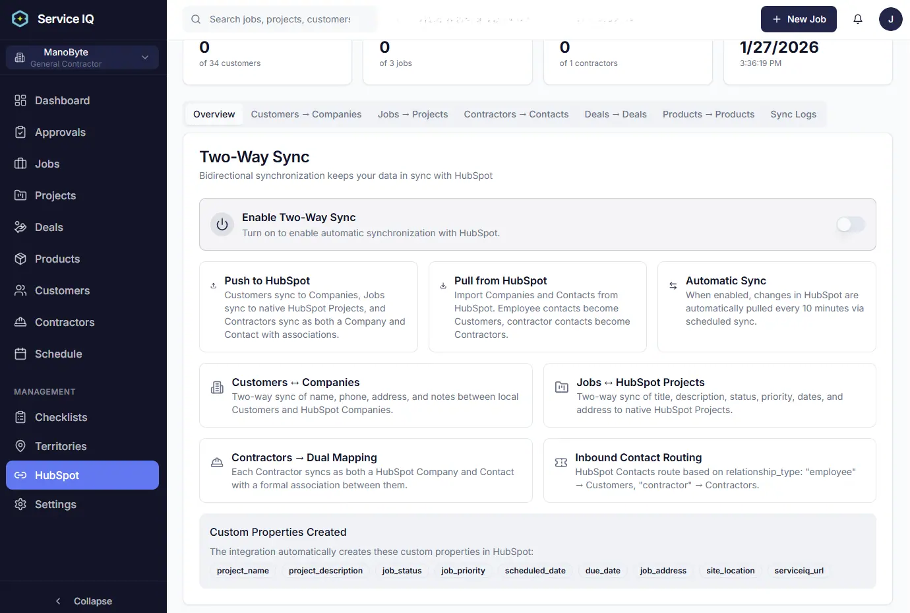Click the 1/27/2026 last sync date

[x=779, y=48]
